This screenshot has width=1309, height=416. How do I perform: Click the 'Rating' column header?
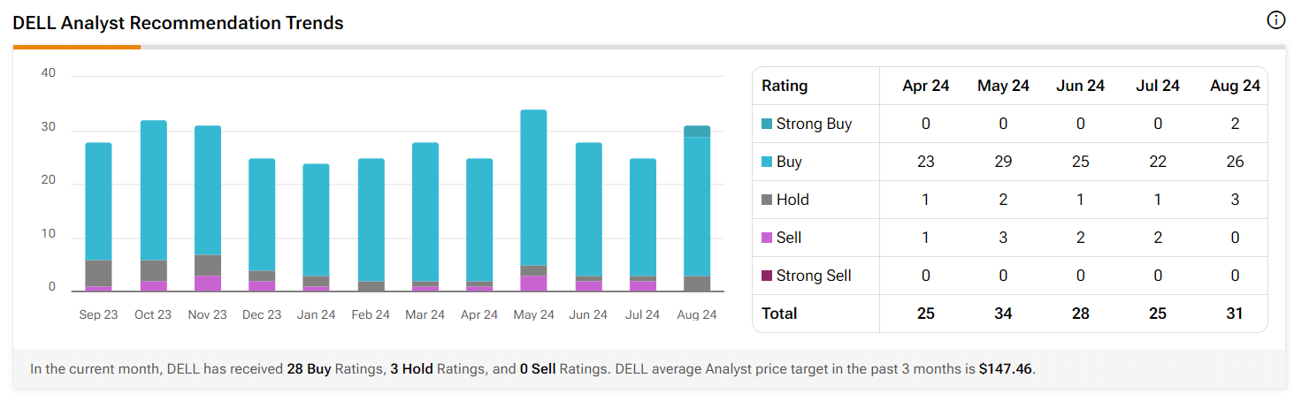point(785,86)
